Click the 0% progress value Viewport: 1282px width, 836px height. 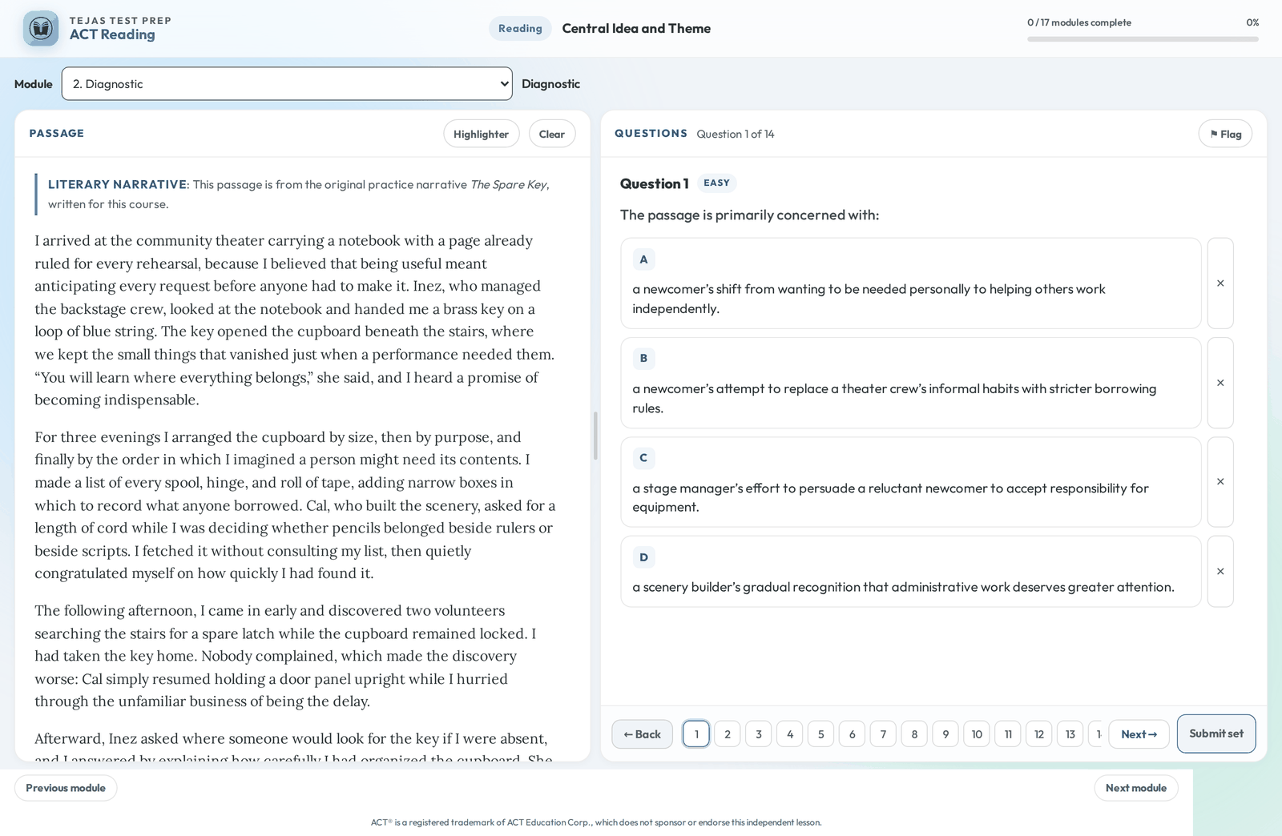click(1252, 22)
